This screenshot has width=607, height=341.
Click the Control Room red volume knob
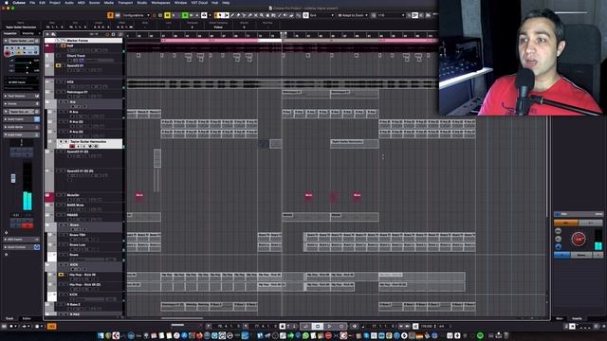[579, 240]
